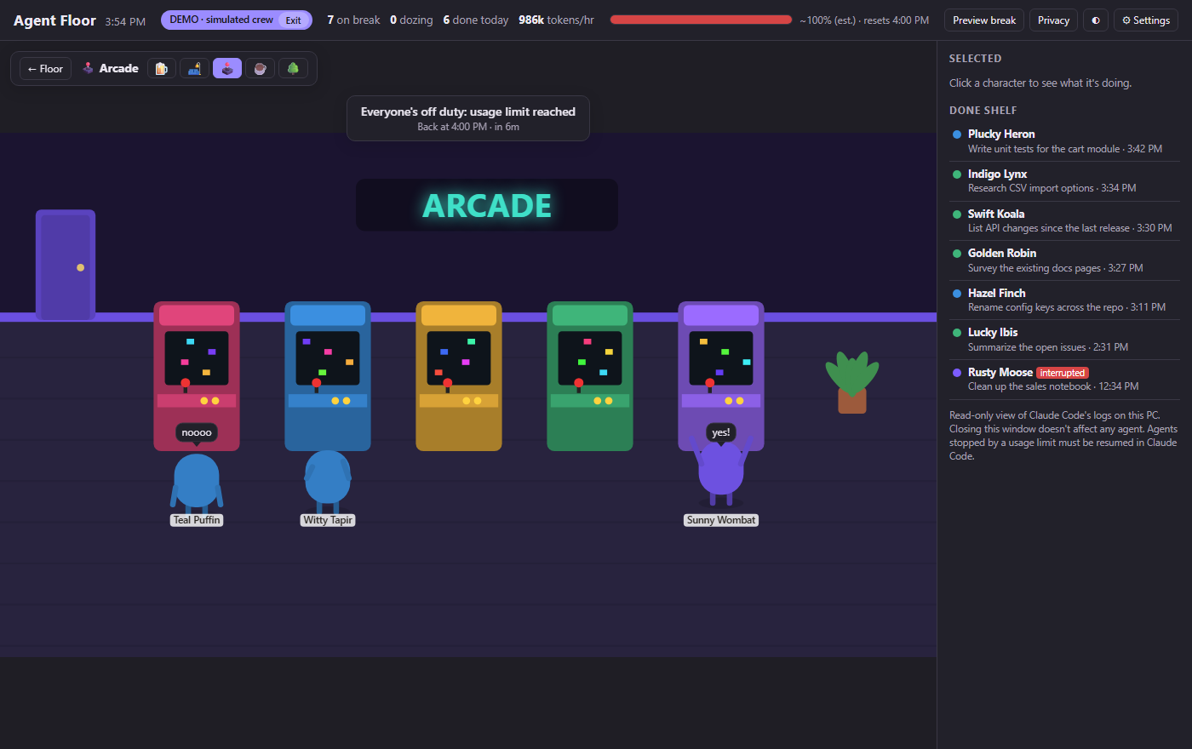The image size is (1192, 749).
Task: Open the Rusty Moose done shelf entry
Action: point(1064,379)
